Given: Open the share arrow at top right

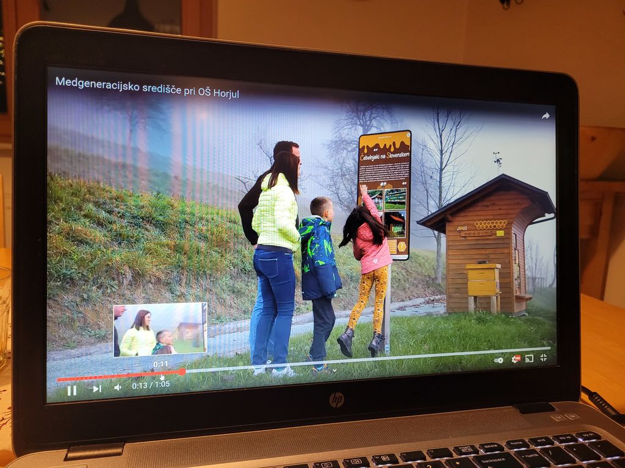Looking at the screenshot, I should tap(545, 116).
